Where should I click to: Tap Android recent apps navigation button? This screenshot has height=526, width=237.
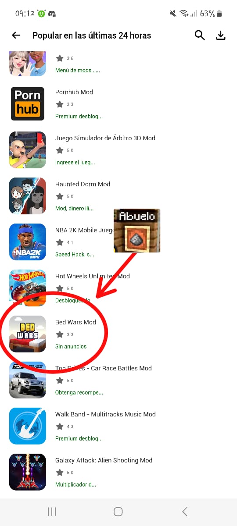tap(52, 512)
